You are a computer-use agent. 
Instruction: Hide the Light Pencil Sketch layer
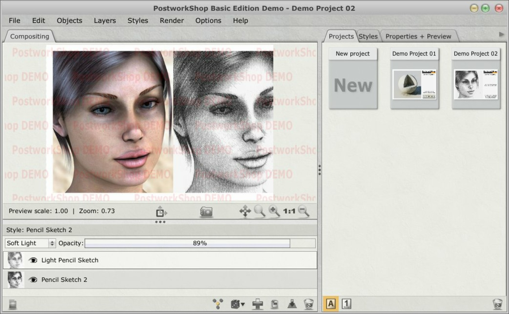click(x=33, y=260)
